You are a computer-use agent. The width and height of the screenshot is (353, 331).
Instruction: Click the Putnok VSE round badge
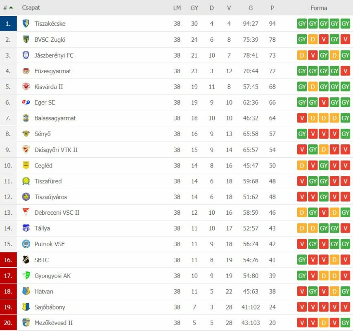tap(26, 244)
